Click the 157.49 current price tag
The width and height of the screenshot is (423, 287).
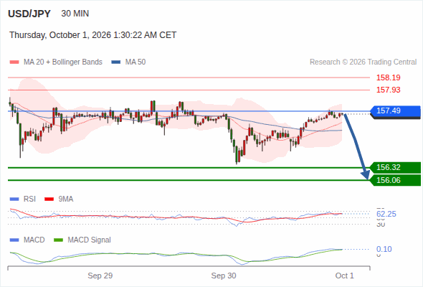[396, 111]
